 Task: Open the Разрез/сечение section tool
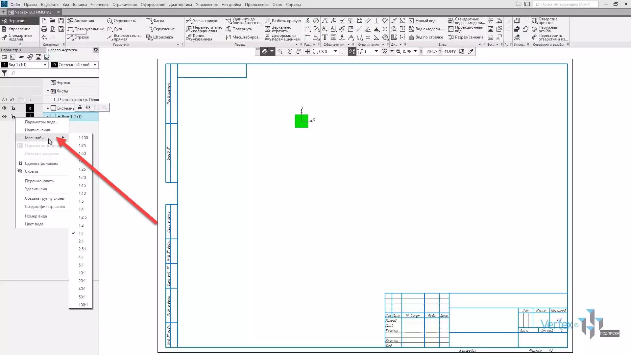click(x=466, y=37)
